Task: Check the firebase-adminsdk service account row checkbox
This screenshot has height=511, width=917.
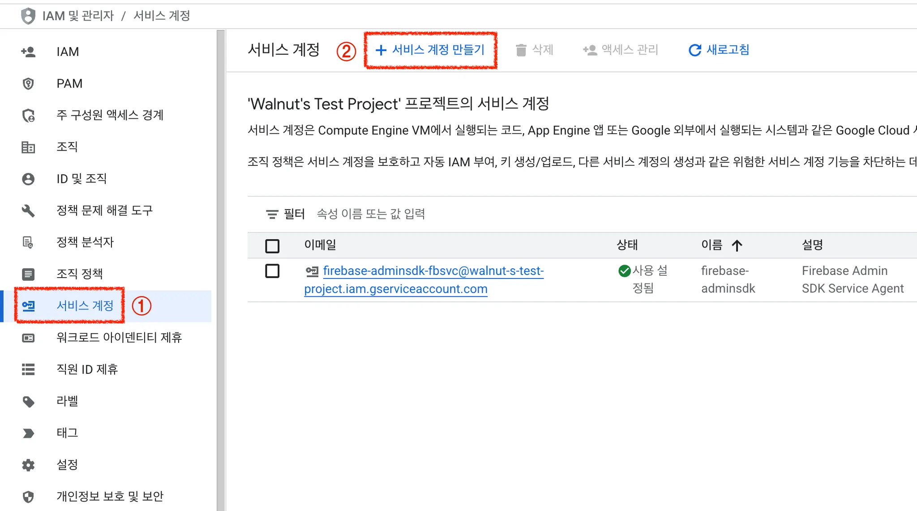Action: pos(272,271)
